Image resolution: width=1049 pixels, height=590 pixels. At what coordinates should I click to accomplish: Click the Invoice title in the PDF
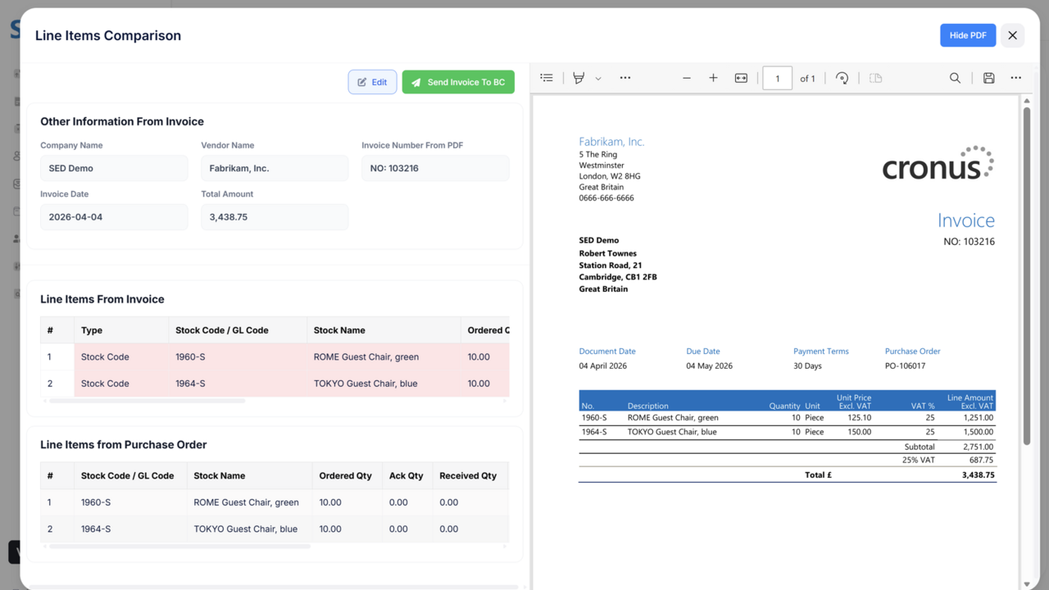point(966,220)
